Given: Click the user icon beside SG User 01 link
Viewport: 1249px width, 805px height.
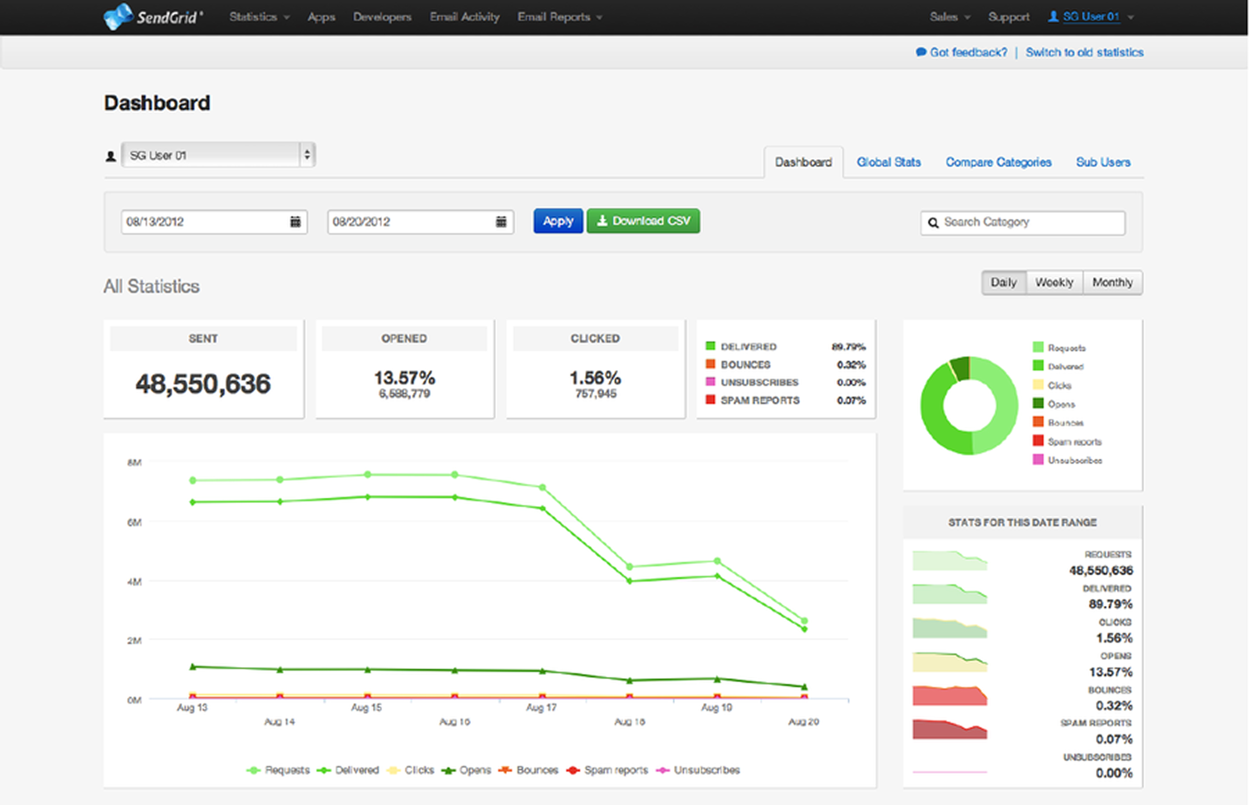Looking at the screenshot, I should pos(1053,17).
